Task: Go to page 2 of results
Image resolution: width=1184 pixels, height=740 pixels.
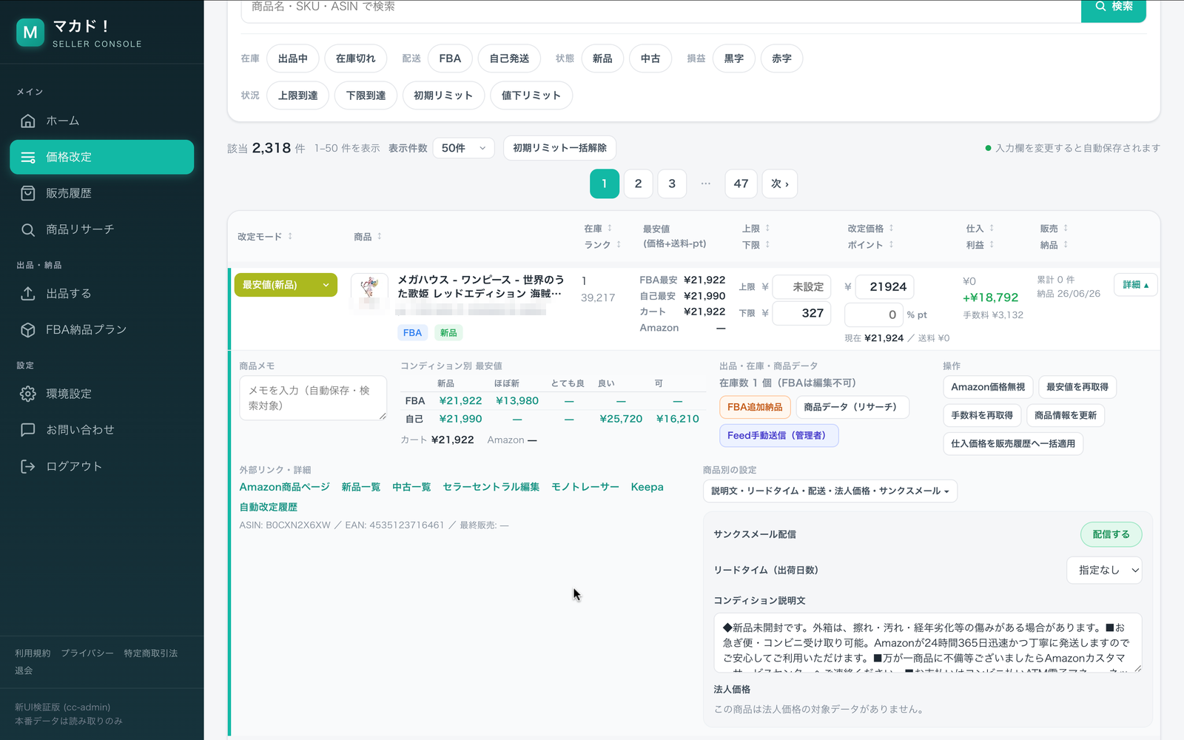Action: [x=638, y=184]
